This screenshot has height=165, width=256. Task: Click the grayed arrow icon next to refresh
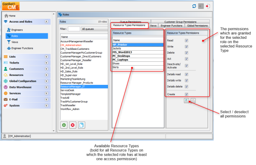coord(201,6)
